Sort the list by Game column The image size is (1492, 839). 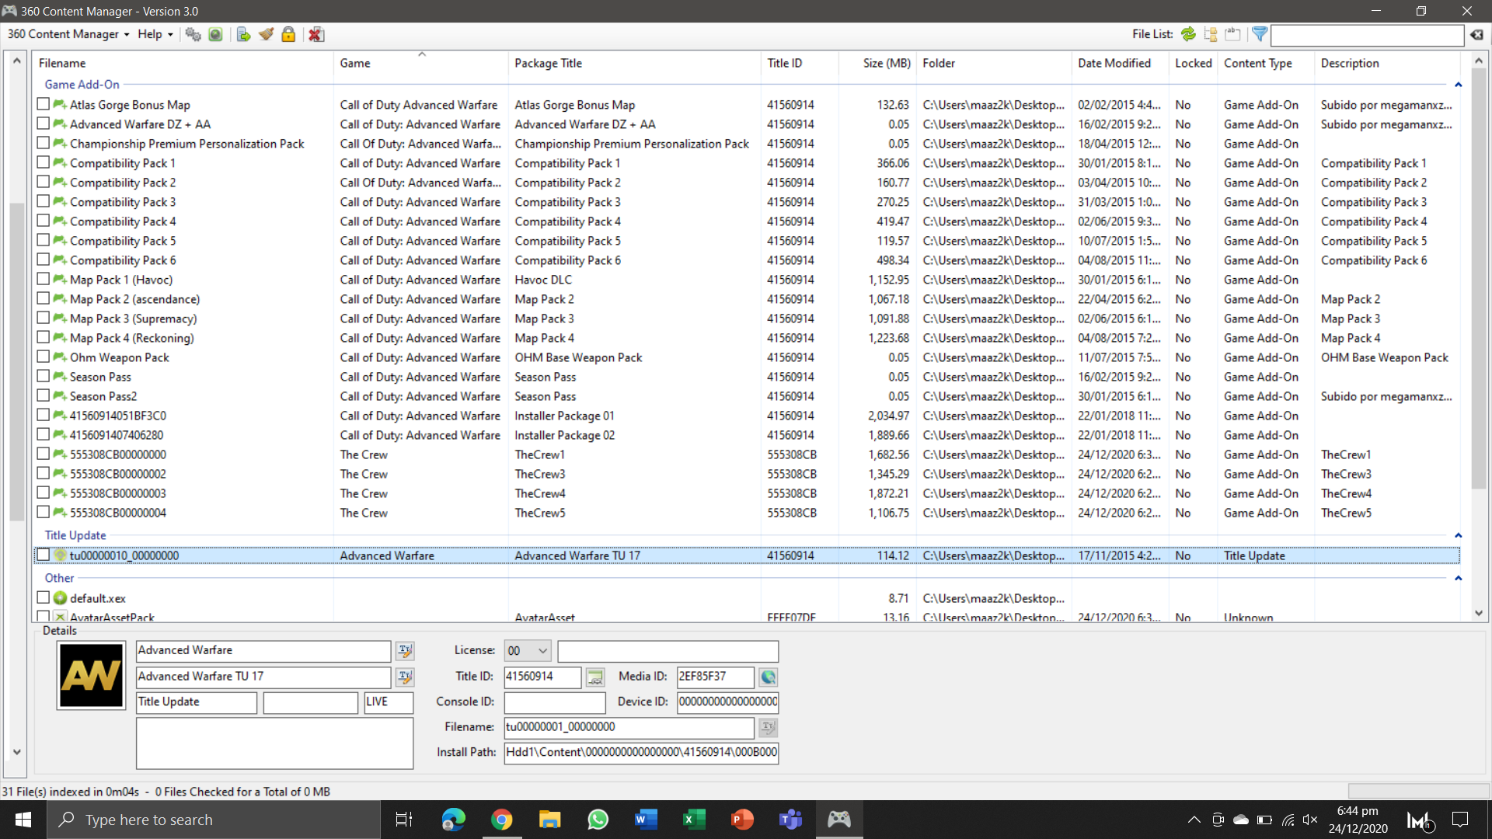point(420,64)
